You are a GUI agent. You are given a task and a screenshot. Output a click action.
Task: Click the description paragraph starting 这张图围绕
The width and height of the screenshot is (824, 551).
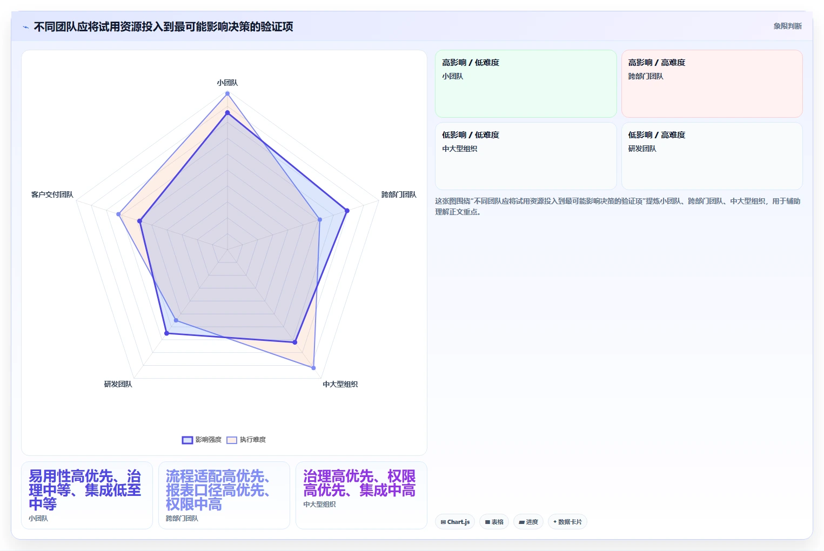[x=618, y=206]
